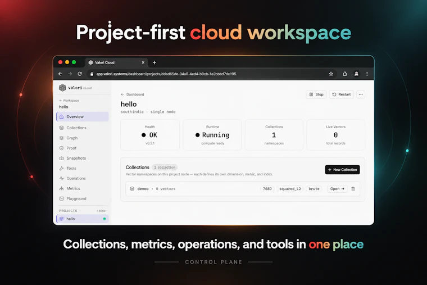The width and height of the screenshot is (427, 285).
Task: Click the Proof shield icon
Action: pos(62,148)
